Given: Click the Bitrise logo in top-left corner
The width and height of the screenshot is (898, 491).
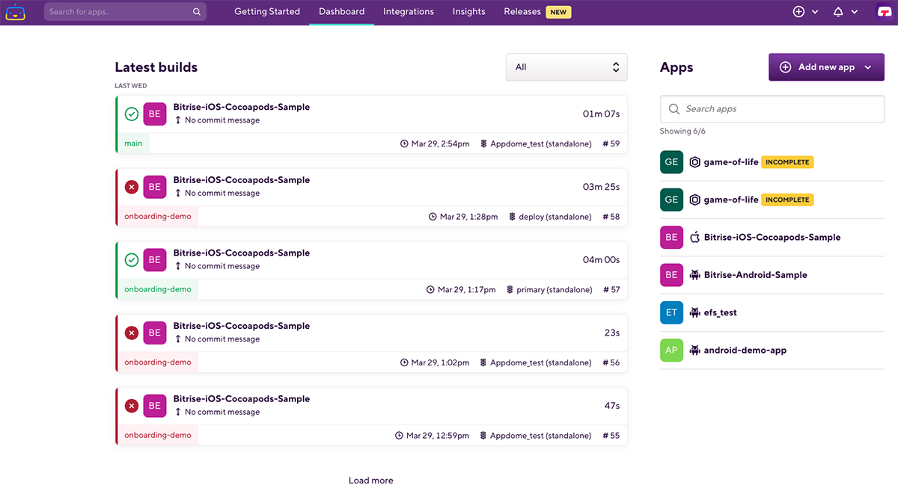Looking at the screenshot, I should pyautogui.click(x=15, y=12).
